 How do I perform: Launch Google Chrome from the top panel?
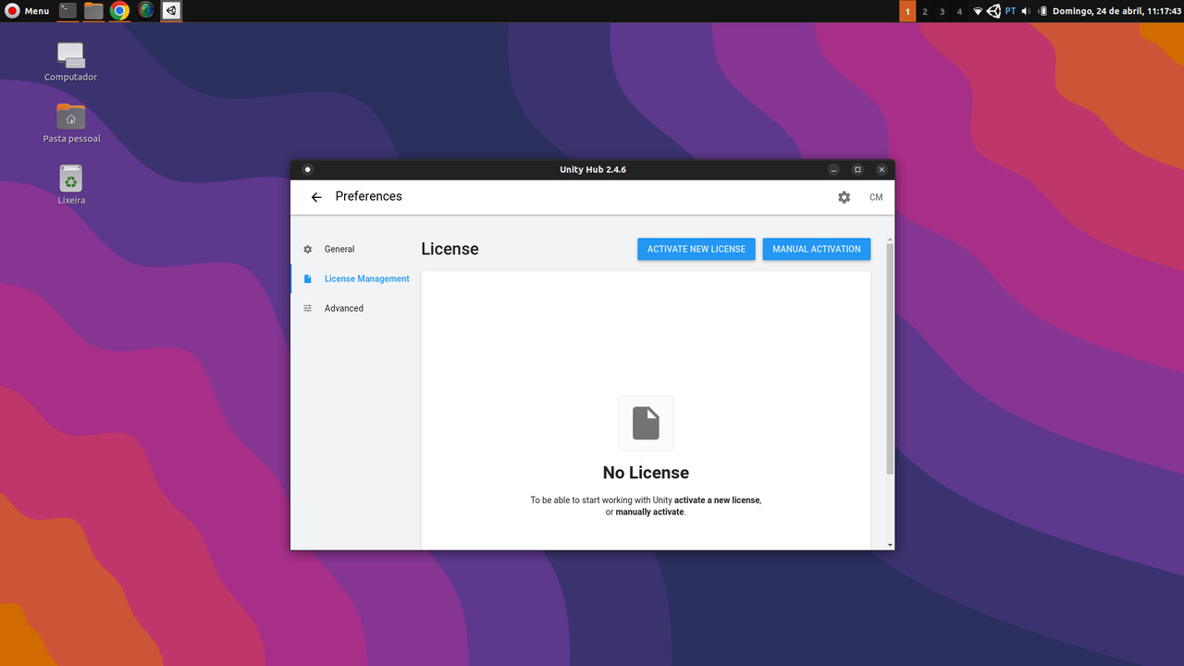(x=119, y=11)
